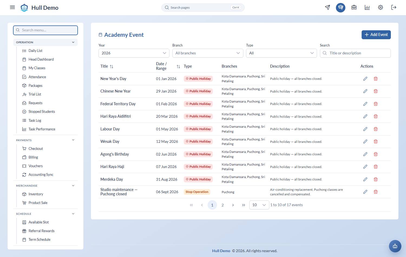The height and width of the screenshot is (257, 406).
Task: Edit the New Year's Day event
Action: click(x=365, y=79)
